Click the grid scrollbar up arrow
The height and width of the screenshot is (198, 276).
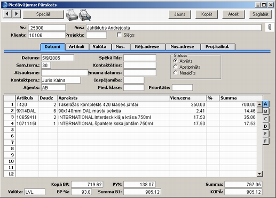(x=259, y=104)
